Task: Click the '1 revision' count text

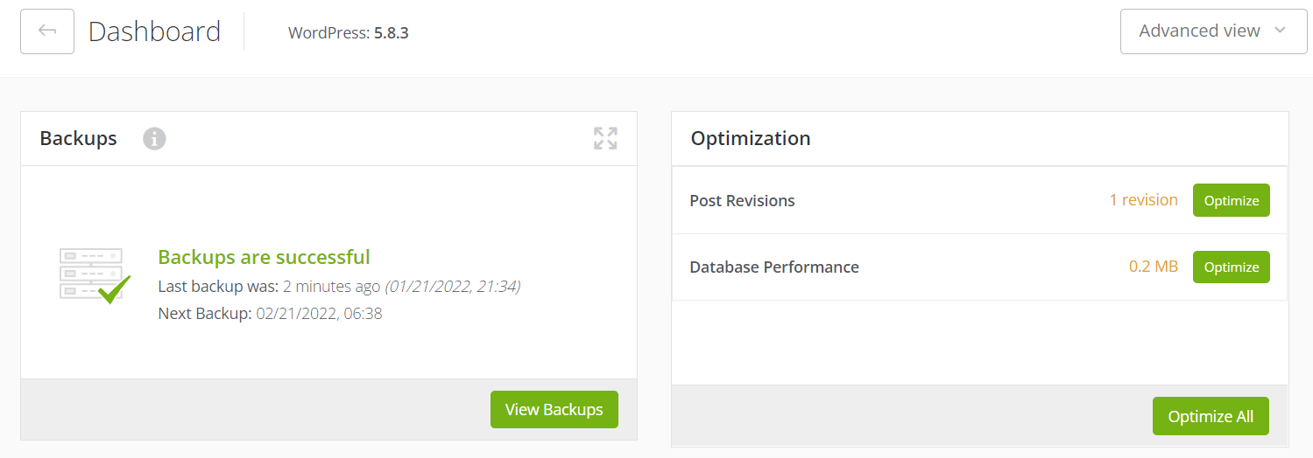Action: (1143, 200)
